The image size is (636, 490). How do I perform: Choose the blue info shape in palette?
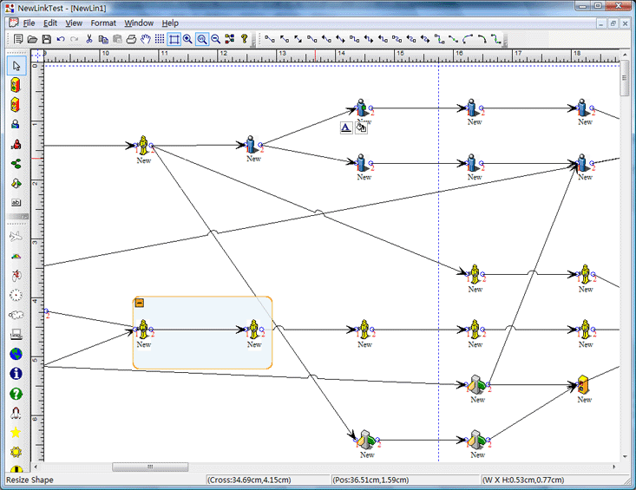[16, 374]
